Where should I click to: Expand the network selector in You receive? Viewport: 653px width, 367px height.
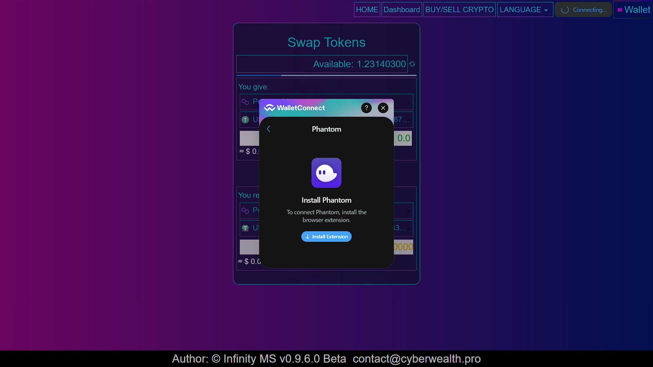(408, 211)
